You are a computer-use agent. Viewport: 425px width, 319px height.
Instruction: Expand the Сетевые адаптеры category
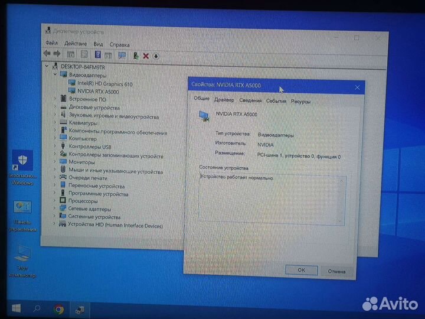[54, 209]
